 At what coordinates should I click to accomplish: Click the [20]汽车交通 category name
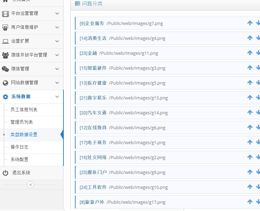coord(93,113)
